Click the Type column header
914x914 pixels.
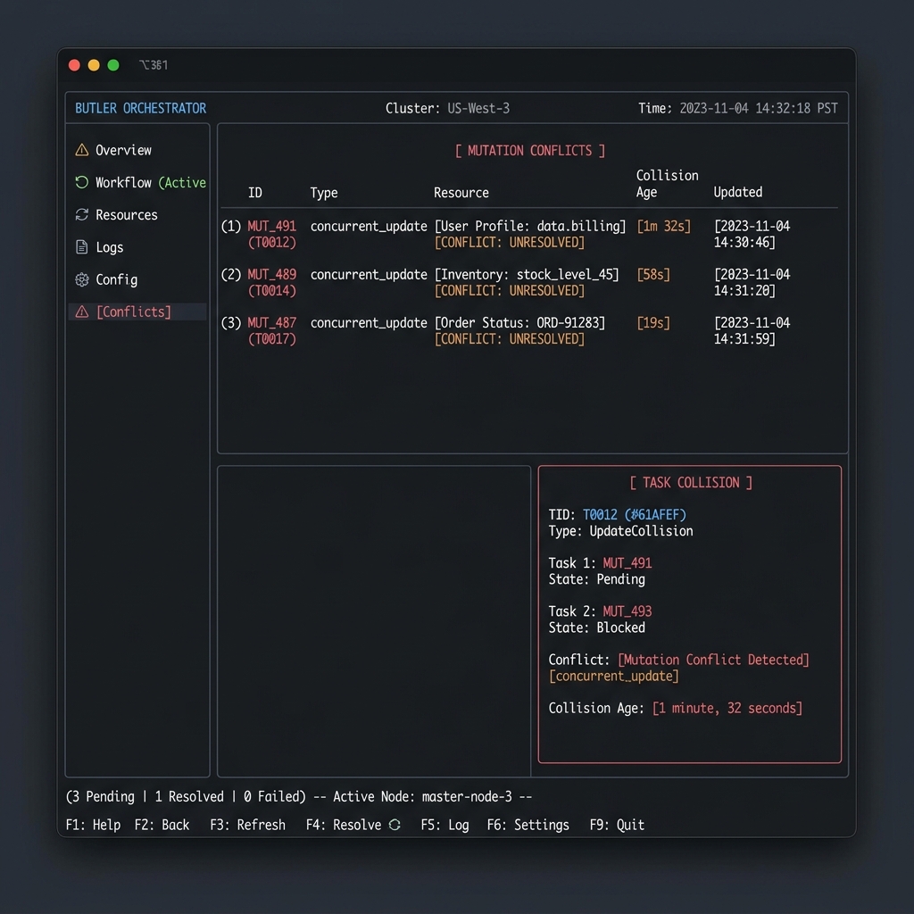tap(324, 193)
